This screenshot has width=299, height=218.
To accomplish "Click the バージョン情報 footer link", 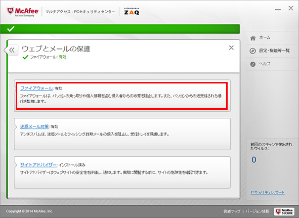I will (x=258, y=211).
